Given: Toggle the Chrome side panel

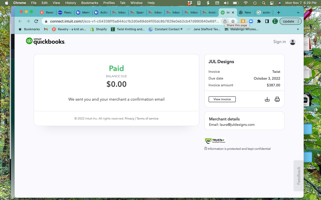Looking at the screenshot, I should point(267,21).
